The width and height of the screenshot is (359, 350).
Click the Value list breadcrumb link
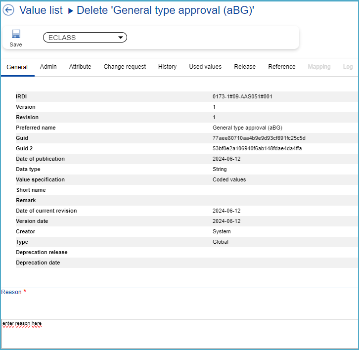[41, 10]
